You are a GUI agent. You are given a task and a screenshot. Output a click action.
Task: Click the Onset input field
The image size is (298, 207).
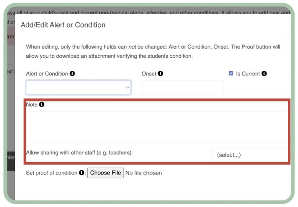point(182,87)
